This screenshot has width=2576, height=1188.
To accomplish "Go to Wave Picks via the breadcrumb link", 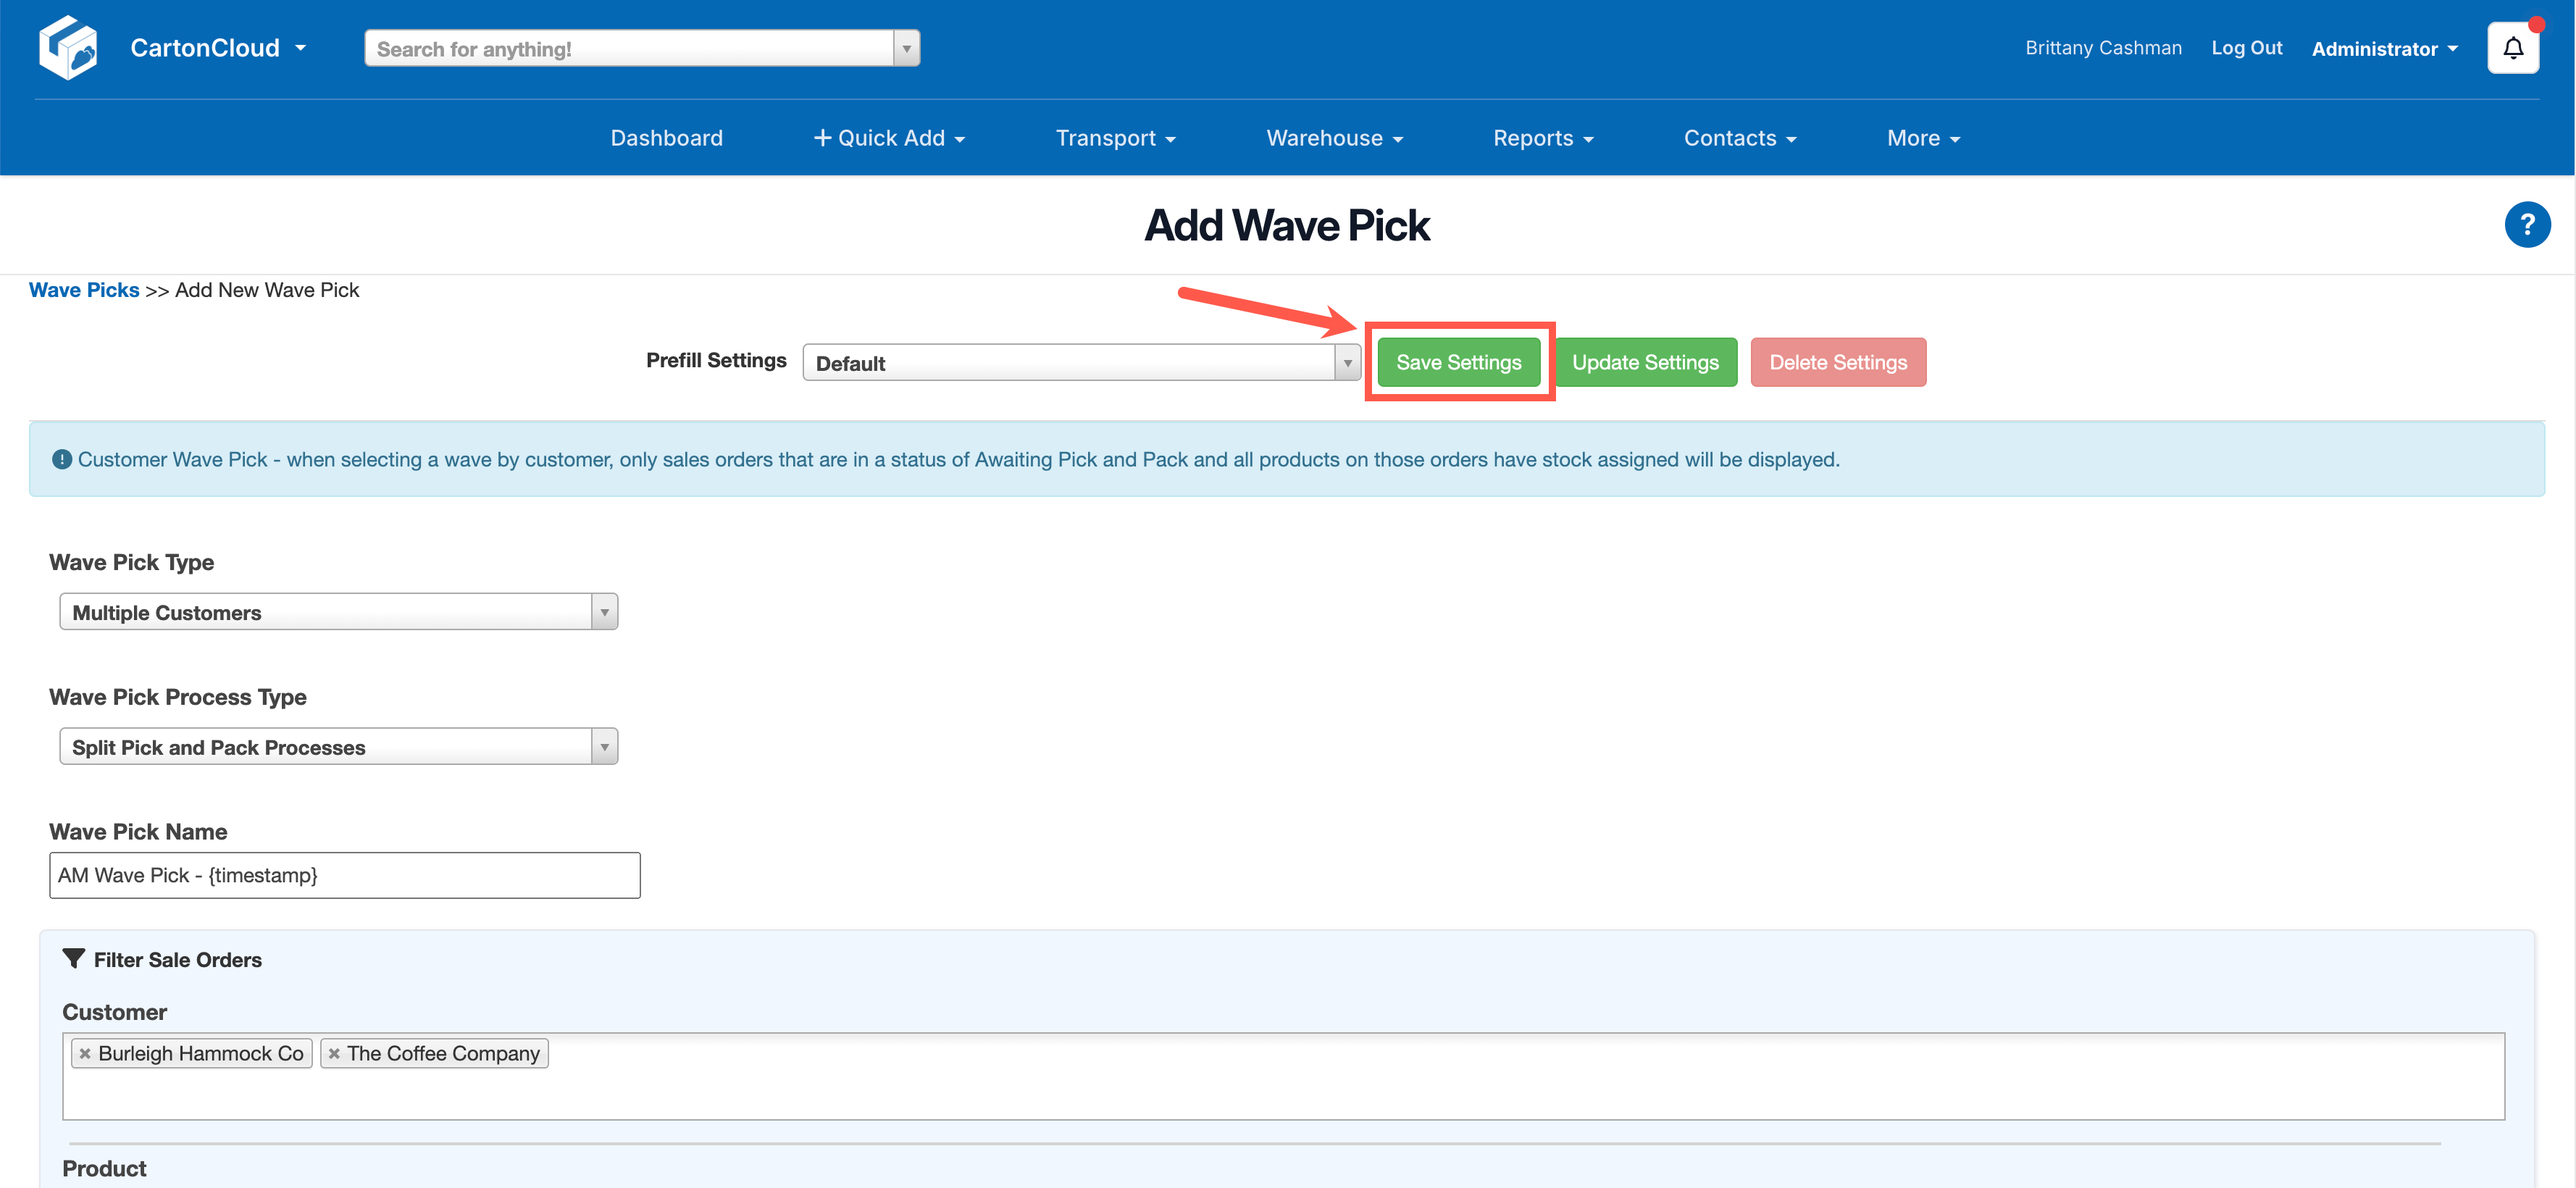I will coord(84,289).
